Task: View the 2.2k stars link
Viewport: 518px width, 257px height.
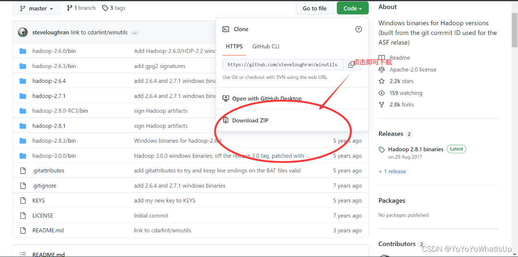Action: [401, 81]
